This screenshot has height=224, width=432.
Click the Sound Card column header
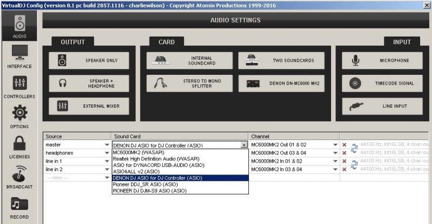[180, 136]
